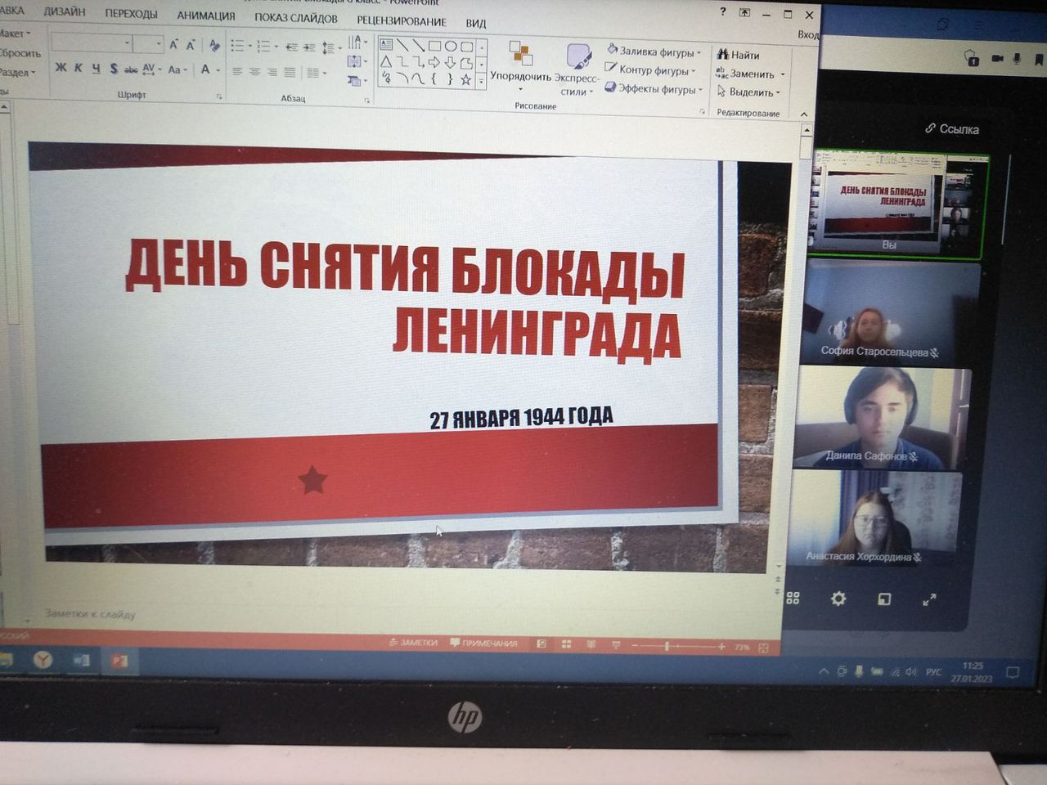Click Найти find button
The width and height of the screenshot is (1047, 785).
point(738,55)
